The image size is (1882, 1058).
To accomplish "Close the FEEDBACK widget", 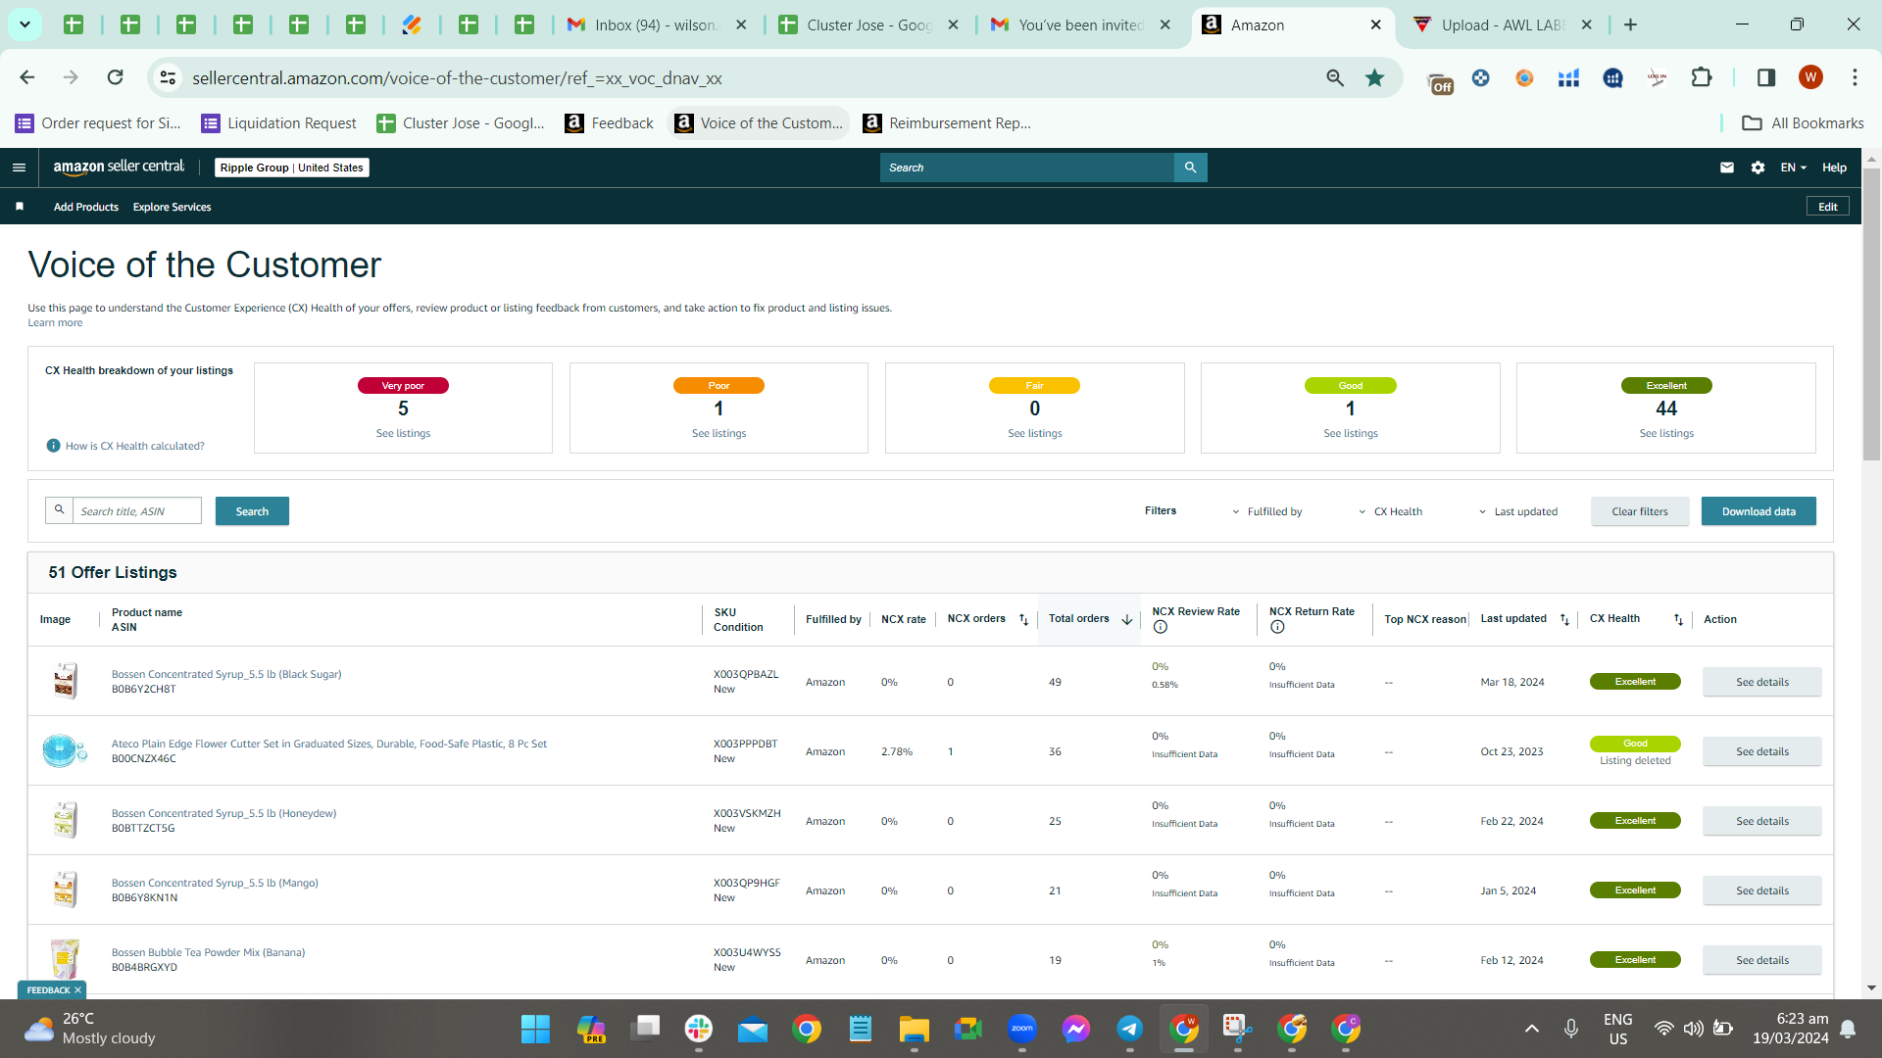I will tap(77, 990).
